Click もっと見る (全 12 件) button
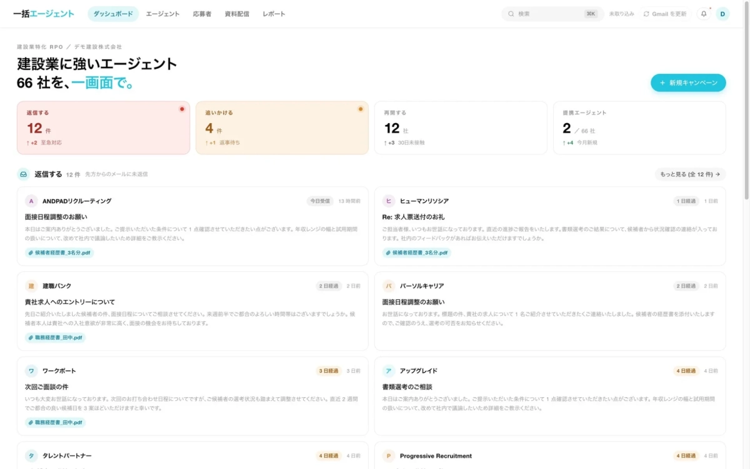This screenshot has width=750, height=469. (x=690, y=174)
